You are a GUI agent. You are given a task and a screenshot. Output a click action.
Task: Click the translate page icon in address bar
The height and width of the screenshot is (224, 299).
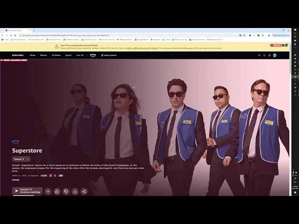point(240,35)
